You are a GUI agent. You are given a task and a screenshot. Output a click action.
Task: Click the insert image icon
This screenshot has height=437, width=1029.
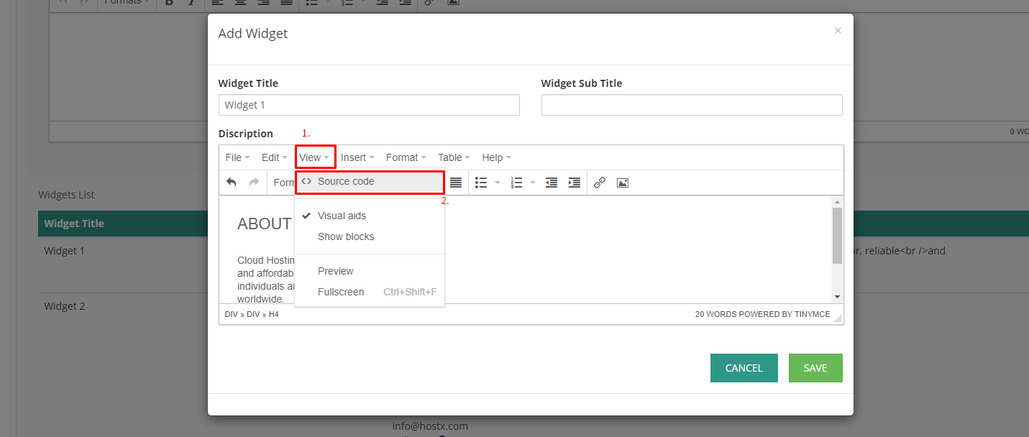pyautogui.click(x=623, y=183)
